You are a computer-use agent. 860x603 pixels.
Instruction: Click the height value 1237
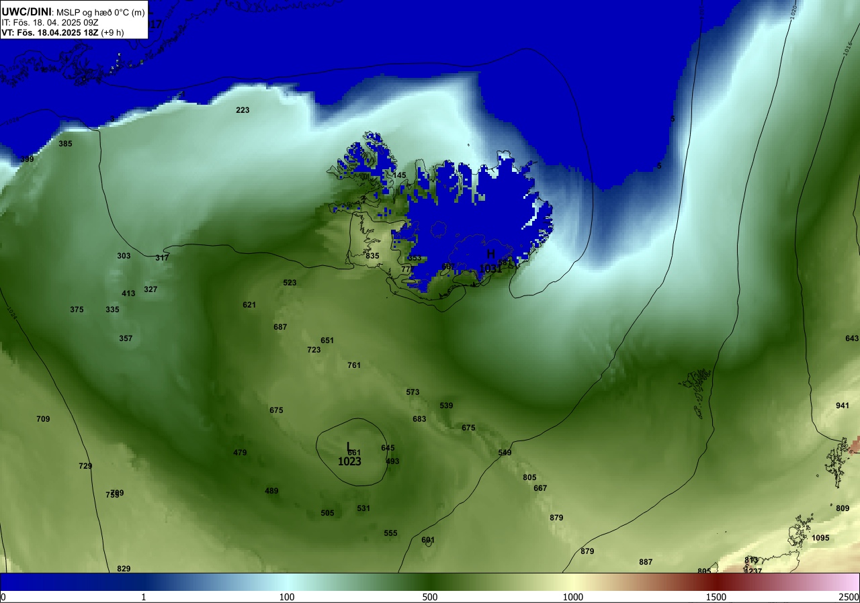753,571
